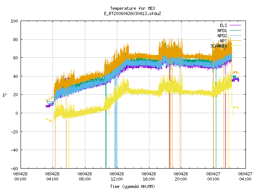Viewport: 253px width, 190px height.
Task: Click the y-axis value 40
Action: [x=15, y=76]
